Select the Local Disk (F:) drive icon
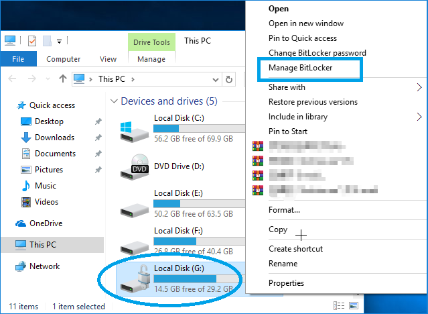Image resolution: width=428 pixels, height=314 pixels. [135, 248]
